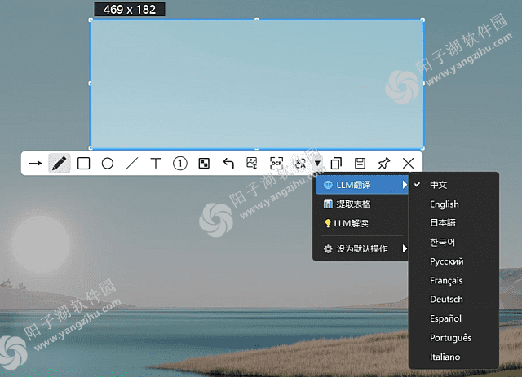The height and width of the screenshot is (377, 522).
Task: Select the mosaic blur tool
Action: tap(204, 163)
